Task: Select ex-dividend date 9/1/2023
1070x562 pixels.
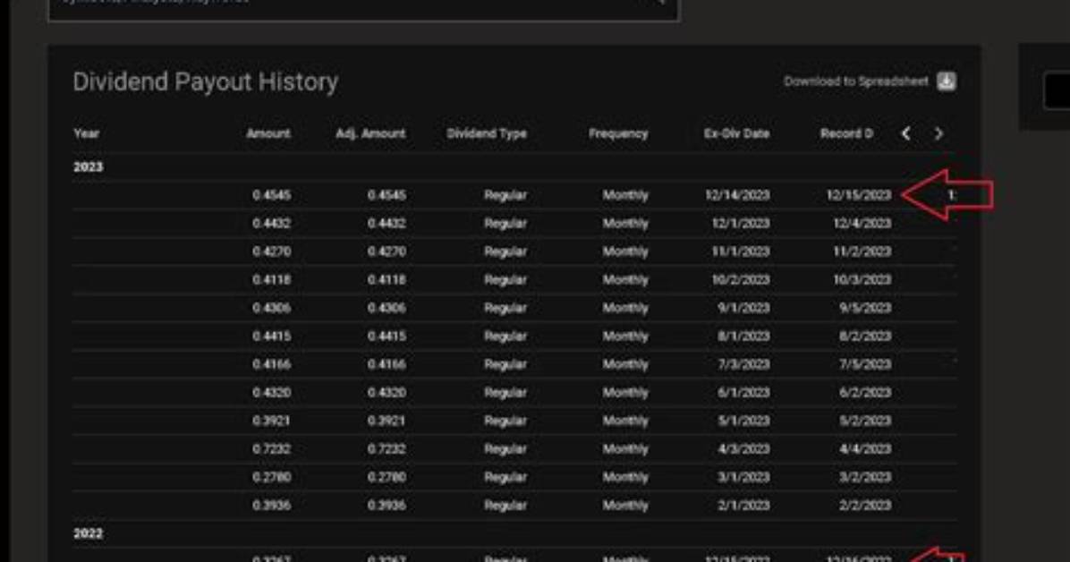Action: 743,308
